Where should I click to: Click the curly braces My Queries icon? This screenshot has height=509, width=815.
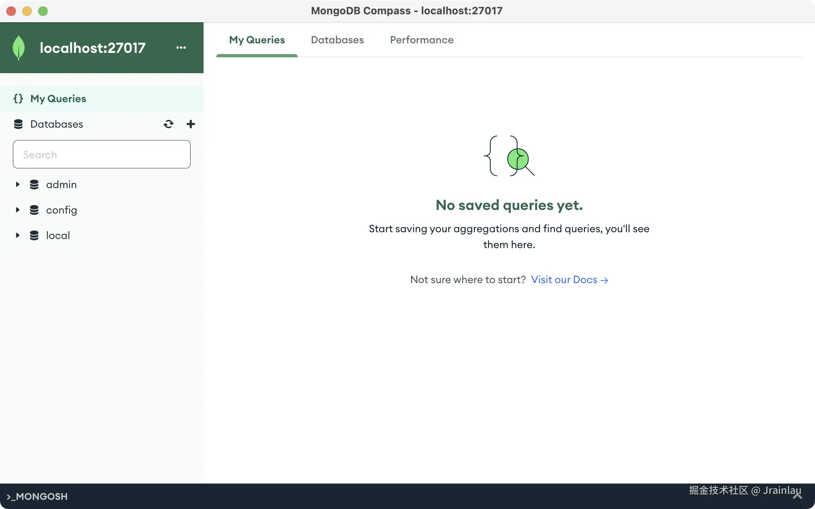(18, 99)
